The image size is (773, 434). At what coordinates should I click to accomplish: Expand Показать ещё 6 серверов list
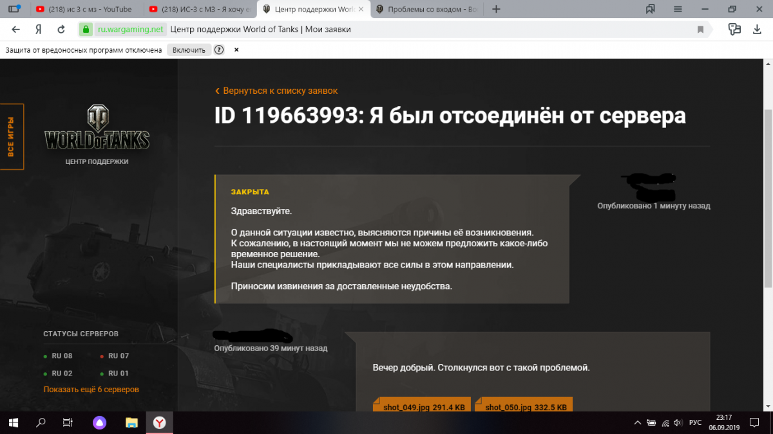91,390
